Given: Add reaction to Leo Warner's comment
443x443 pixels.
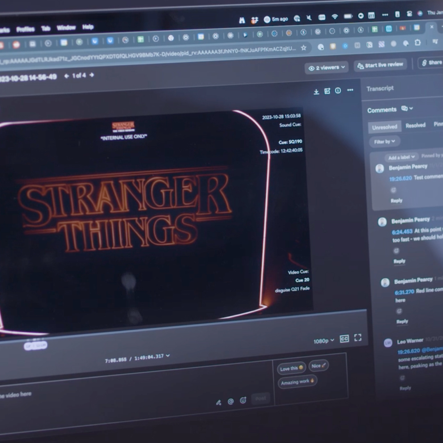Looking at the screenshot, I should (402, 378).
